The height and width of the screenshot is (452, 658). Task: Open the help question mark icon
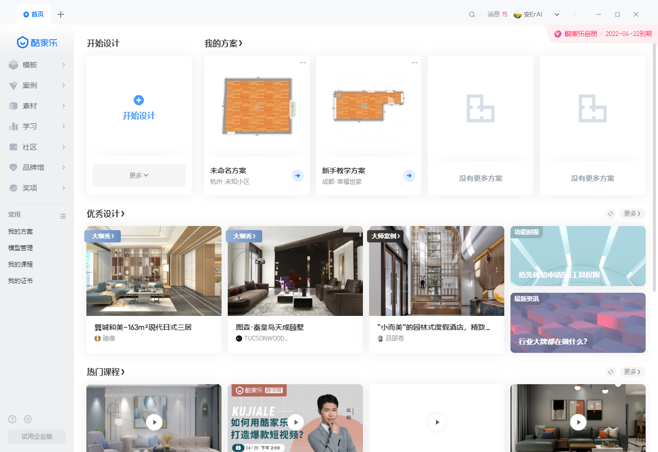point(12,419)
